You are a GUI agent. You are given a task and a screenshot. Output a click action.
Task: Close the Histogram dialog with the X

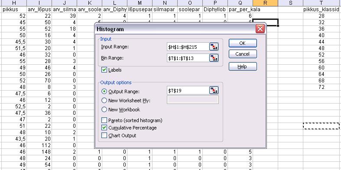pyautogui.click(x=260, y=28)
